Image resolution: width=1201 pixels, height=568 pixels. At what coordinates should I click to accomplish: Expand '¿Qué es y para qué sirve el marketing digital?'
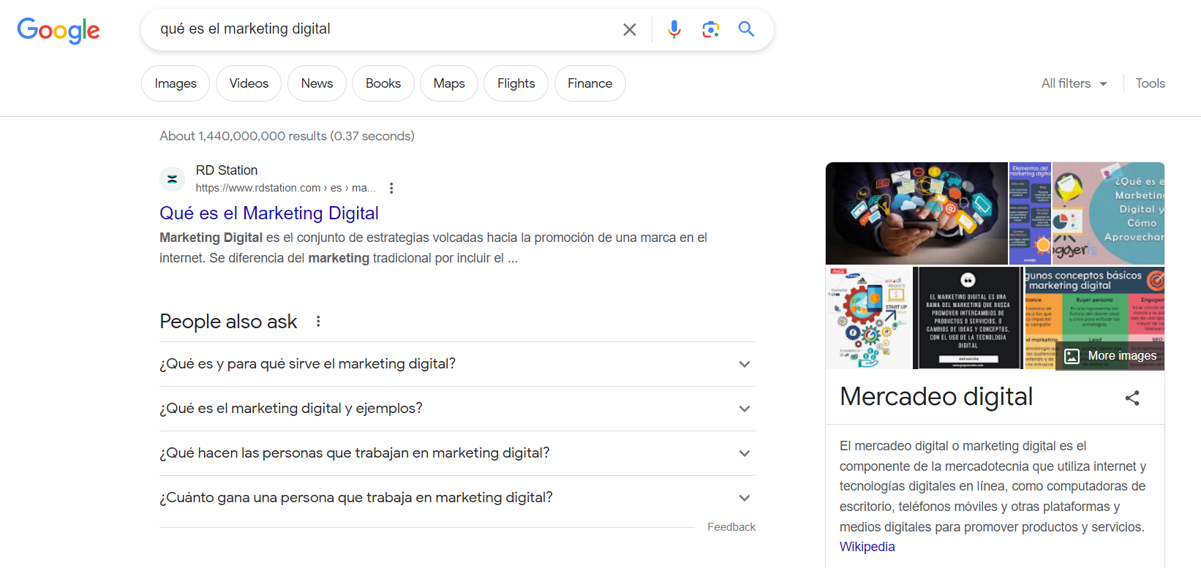tap(457, 364)
